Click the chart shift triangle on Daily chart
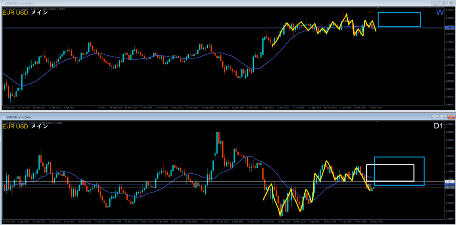 (378, 122)
